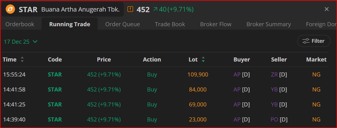Open the Broker Flow tab
The image size is (337, 128).
(216, 24)
